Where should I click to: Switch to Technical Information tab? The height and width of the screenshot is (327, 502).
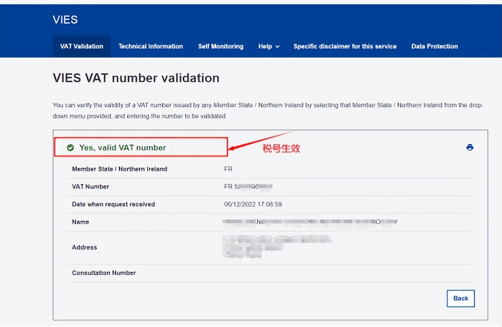coord(151,46)
